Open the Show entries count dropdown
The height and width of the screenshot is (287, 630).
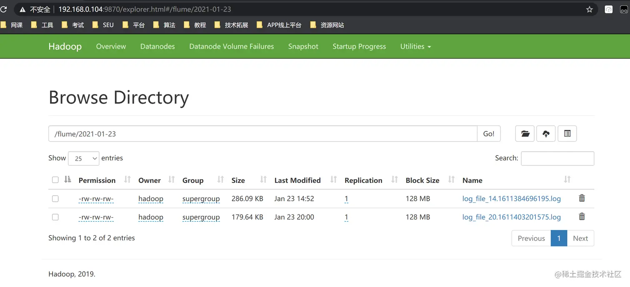tap(84, 158)
